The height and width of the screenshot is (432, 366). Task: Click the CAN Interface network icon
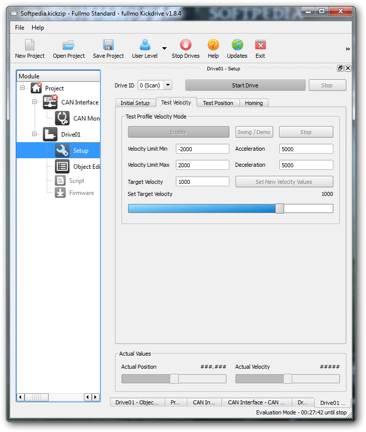point(50,102)
